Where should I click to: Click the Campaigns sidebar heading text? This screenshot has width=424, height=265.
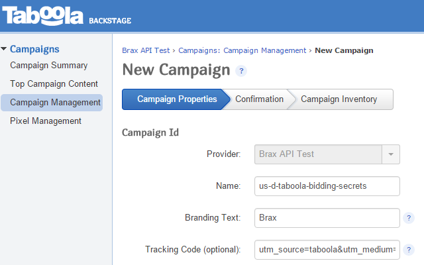click(34, 49)
